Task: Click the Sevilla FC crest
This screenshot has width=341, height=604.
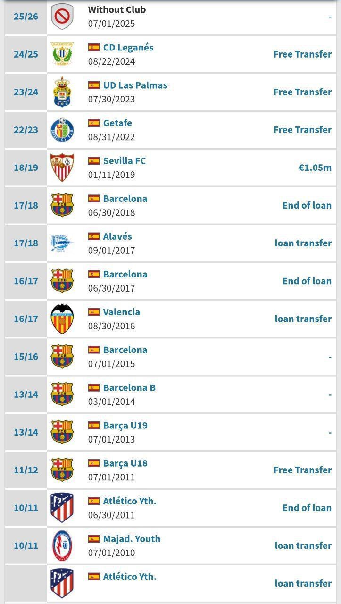Action: (62, 168)
